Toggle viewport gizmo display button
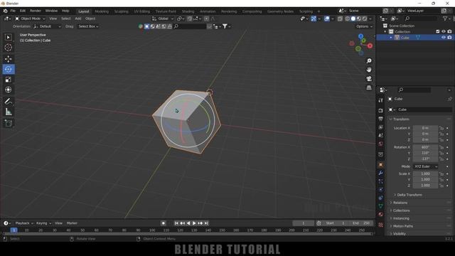 pos(314,19)
